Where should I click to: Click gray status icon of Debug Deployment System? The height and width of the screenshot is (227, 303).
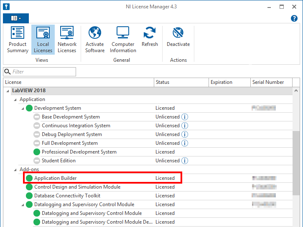coord(37,134)
